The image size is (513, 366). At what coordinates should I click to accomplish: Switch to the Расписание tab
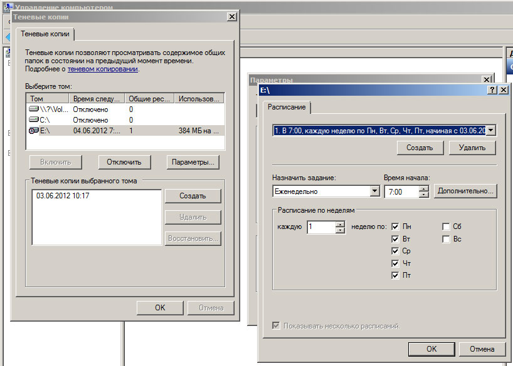287,108
